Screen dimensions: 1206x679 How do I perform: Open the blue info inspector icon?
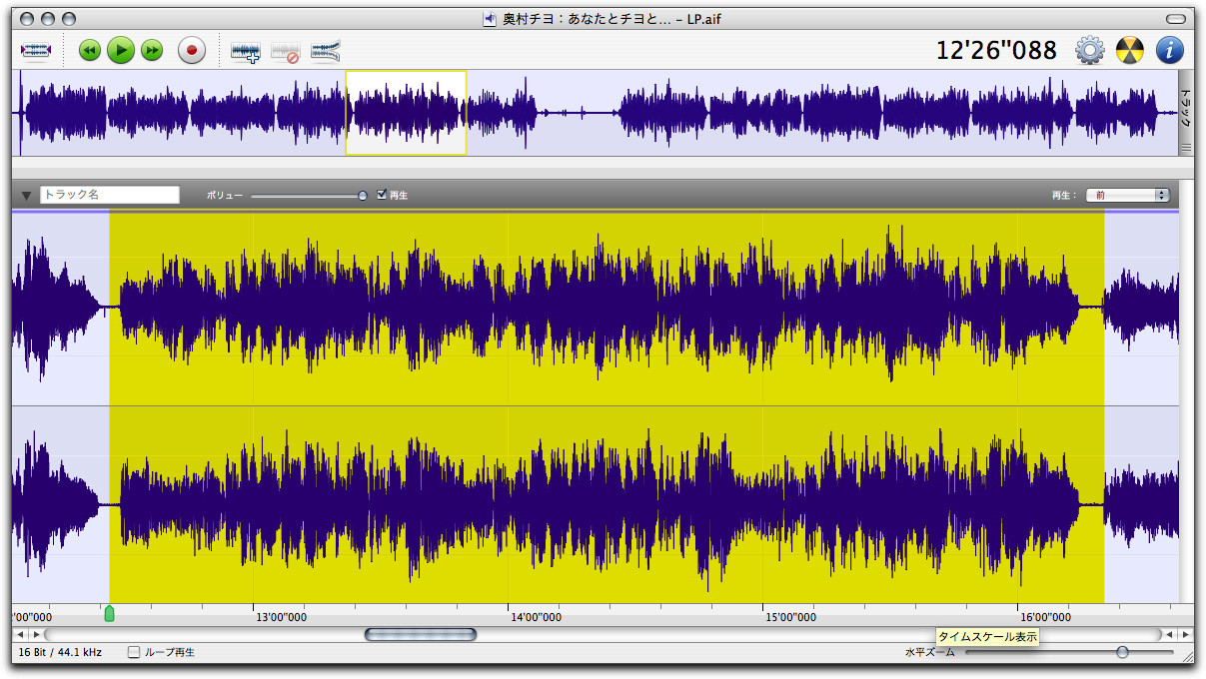tap(1170, 50)
